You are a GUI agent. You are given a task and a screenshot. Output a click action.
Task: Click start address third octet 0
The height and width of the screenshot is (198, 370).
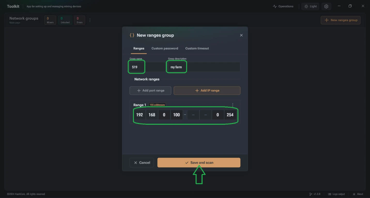(x=164, y=115)
